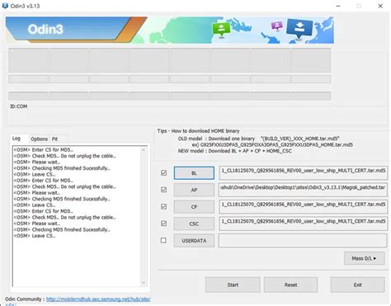Click the first 'Enter CS for MD5..' log line

click(x=44, y=150)
